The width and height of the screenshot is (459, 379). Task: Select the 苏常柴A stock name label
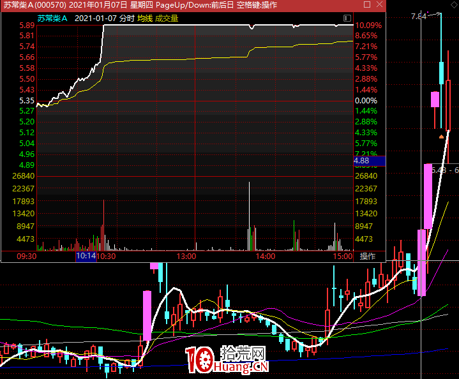[x=52, y=19]
